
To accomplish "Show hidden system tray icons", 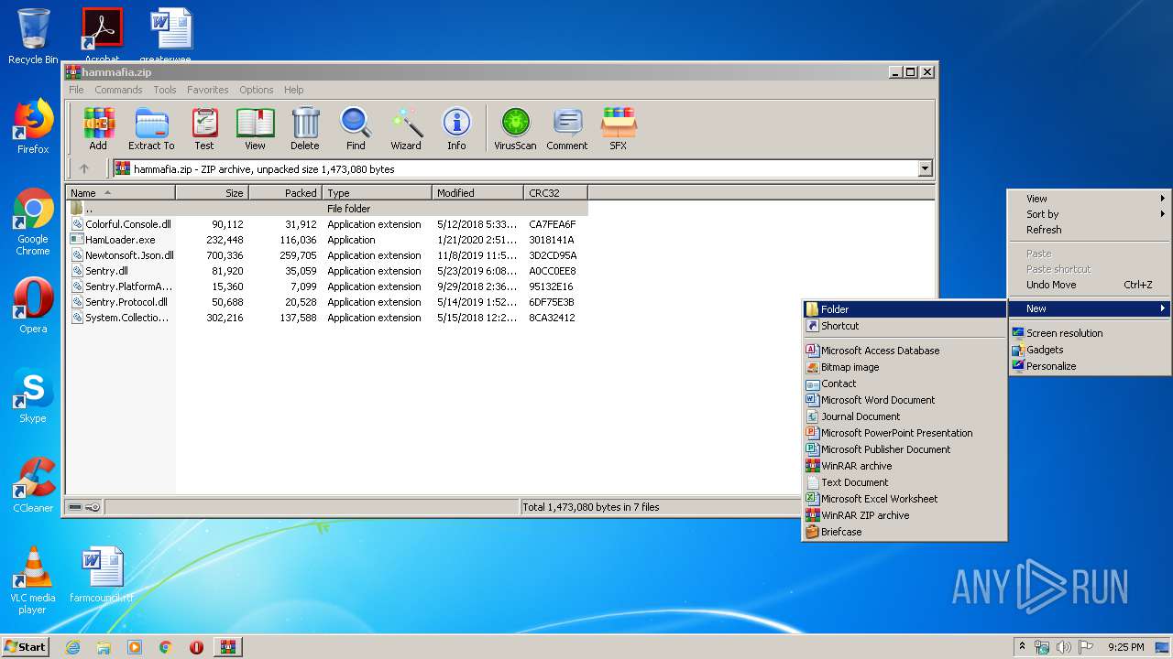I will pyautogui.click(x=1022, y=647).
